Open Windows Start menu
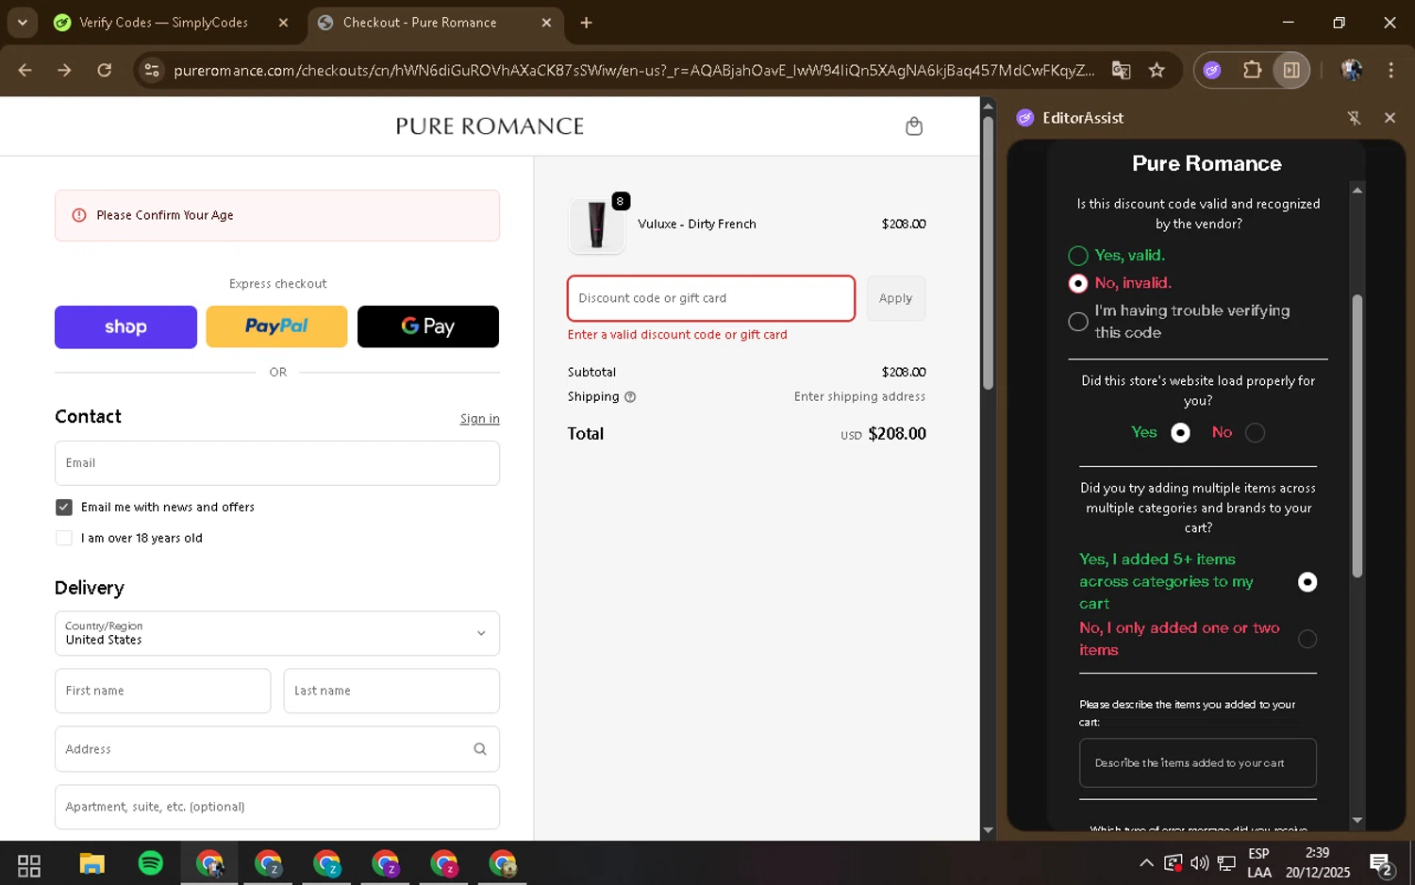The image size is (1415, 885). point(29,864)
